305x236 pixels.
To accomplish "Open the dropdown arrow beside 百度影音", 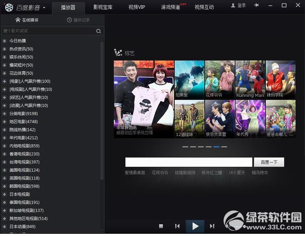I will (44, 7).
